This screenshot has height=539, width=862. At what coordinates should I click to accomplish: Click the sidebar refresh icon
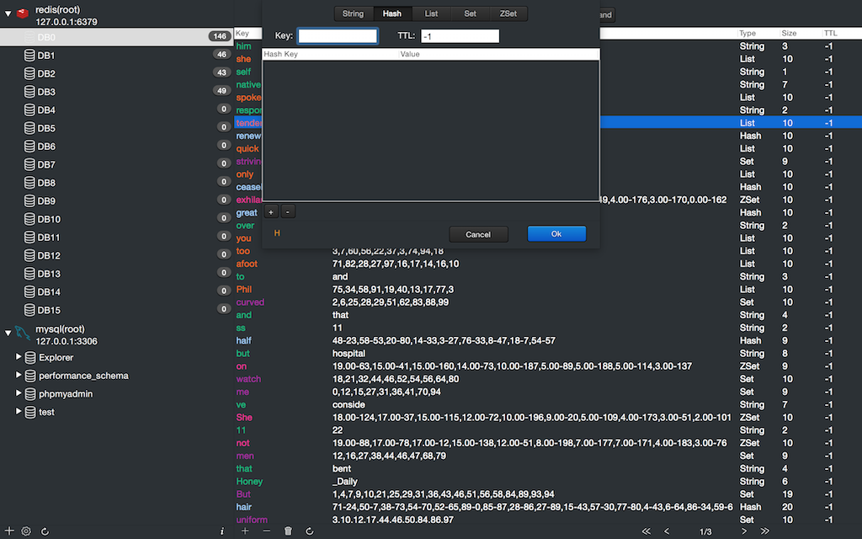[45, 531]
